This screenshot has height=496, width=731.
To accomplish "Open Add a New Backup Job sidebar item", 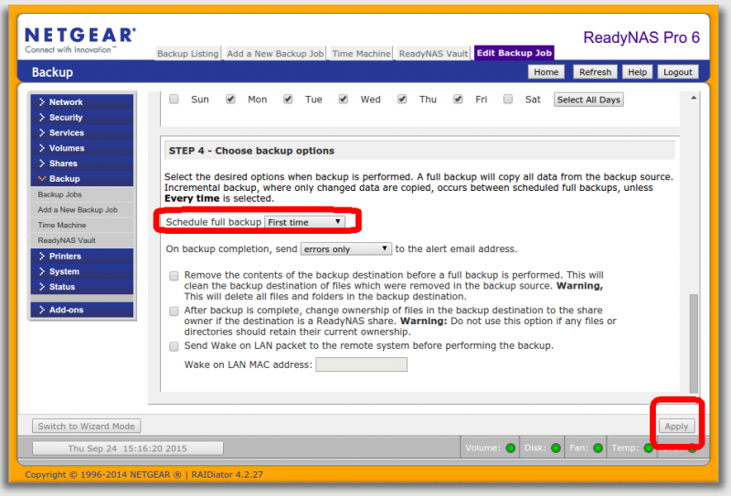I will (82, 210).
